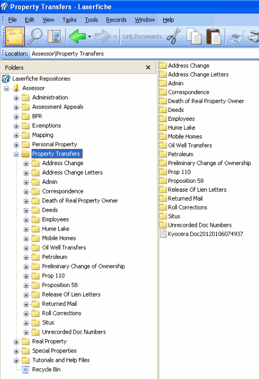The width and height of the screenshot is (259, 379).
Task: Print with the printer icon
Action: click(x=236, y=37)
